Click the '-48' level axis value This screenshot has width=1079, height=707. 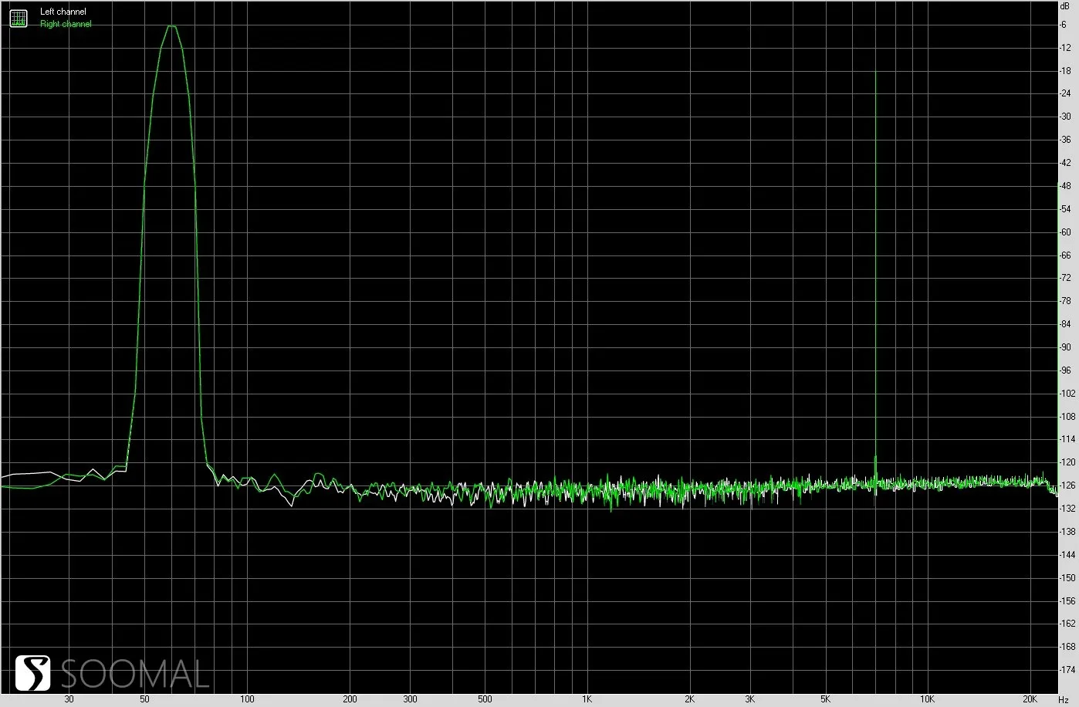pyautogui.click(x=1065, y=186)
